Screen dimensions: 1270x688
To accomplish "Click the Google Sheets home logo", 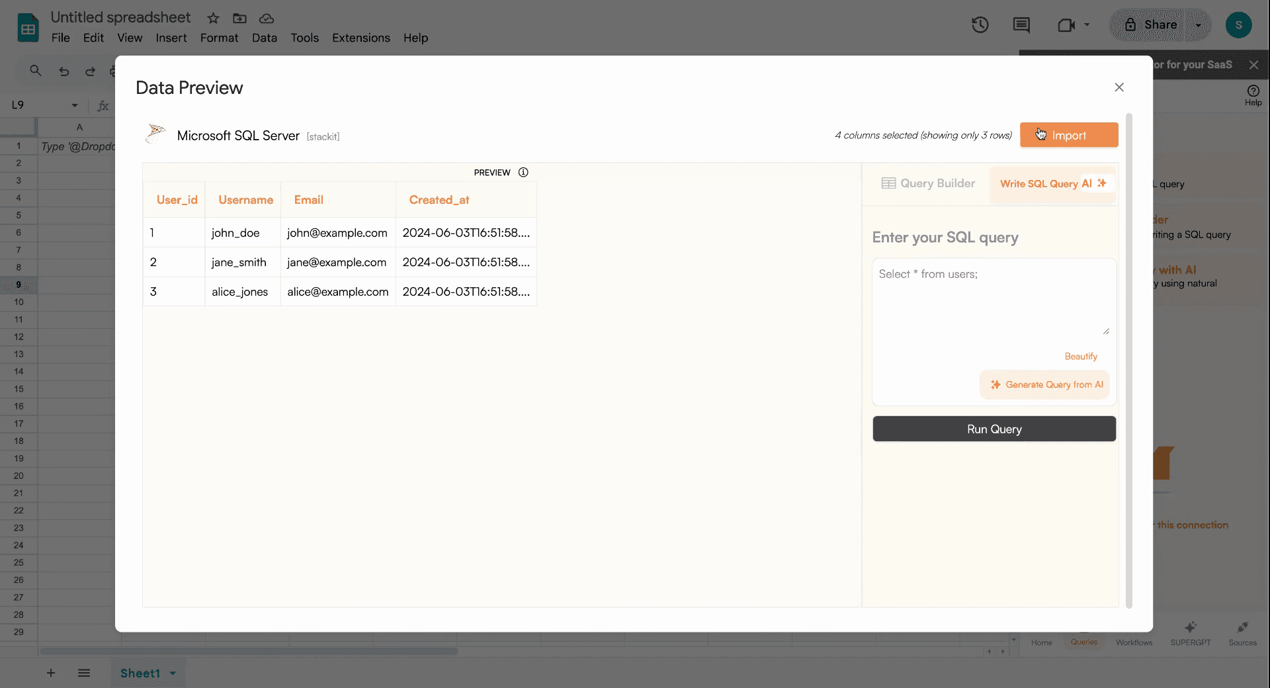I will click(x=28, y=28).
